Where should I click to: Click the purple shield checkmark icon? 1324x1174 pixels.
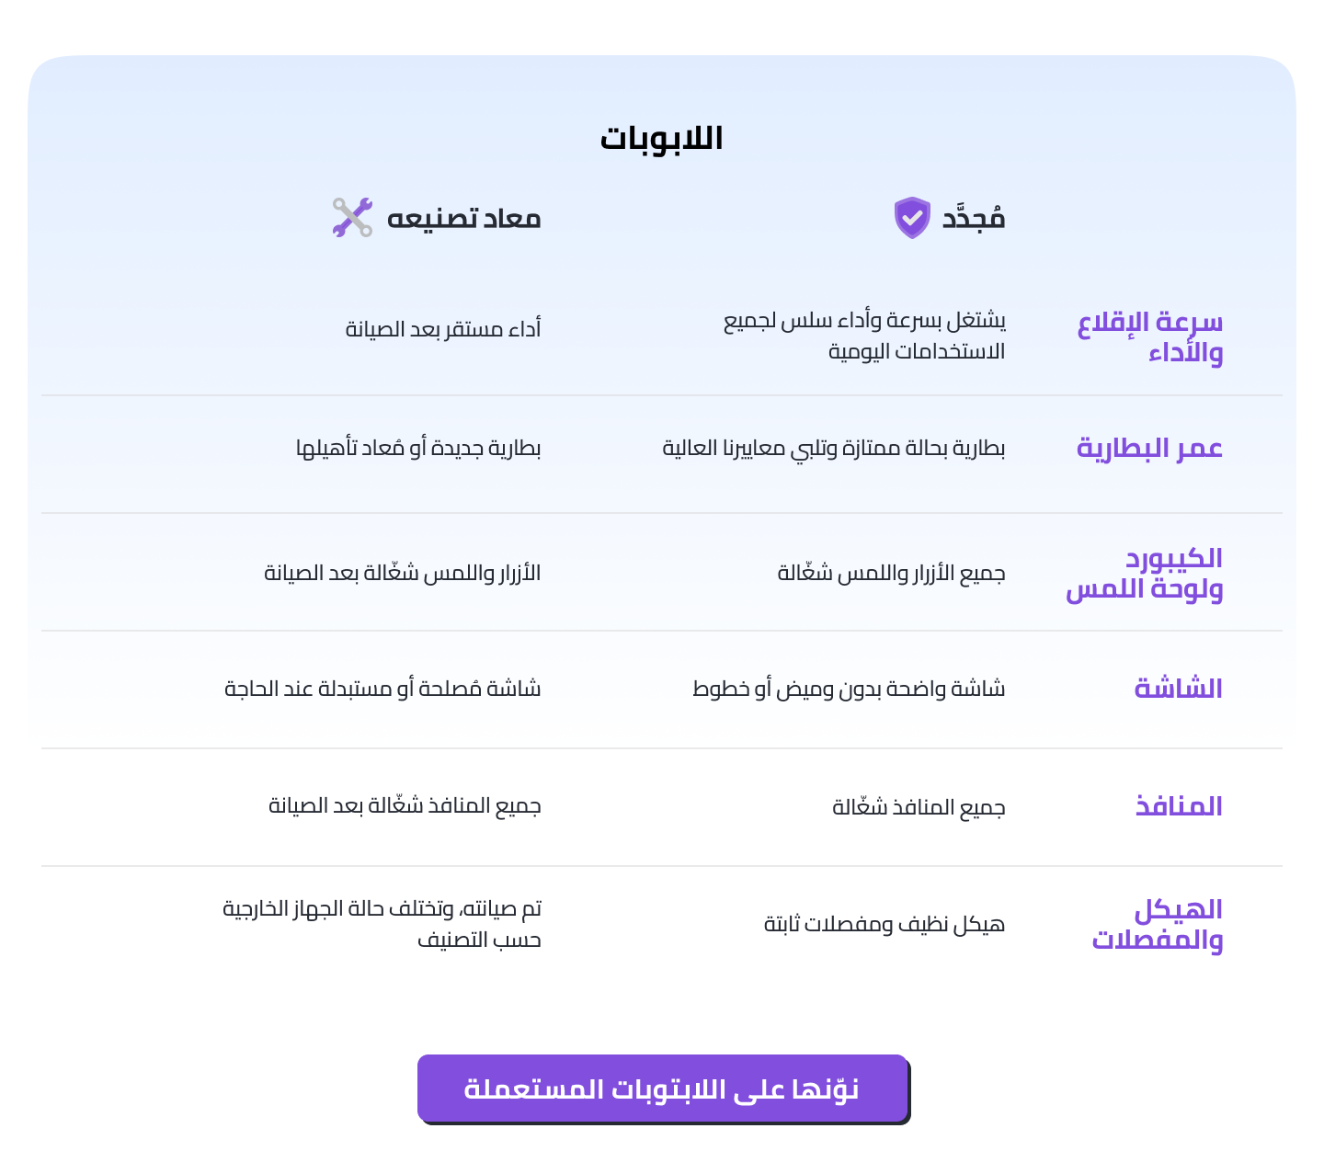pyautogui.click(x=912, y=218)
